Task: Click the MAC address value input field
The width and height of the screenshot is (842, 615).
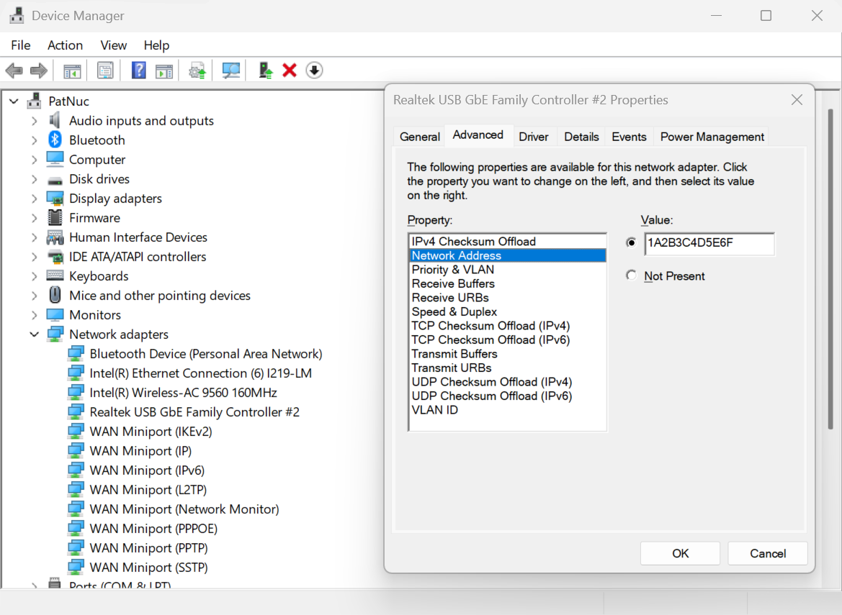Action: point(709,244)
